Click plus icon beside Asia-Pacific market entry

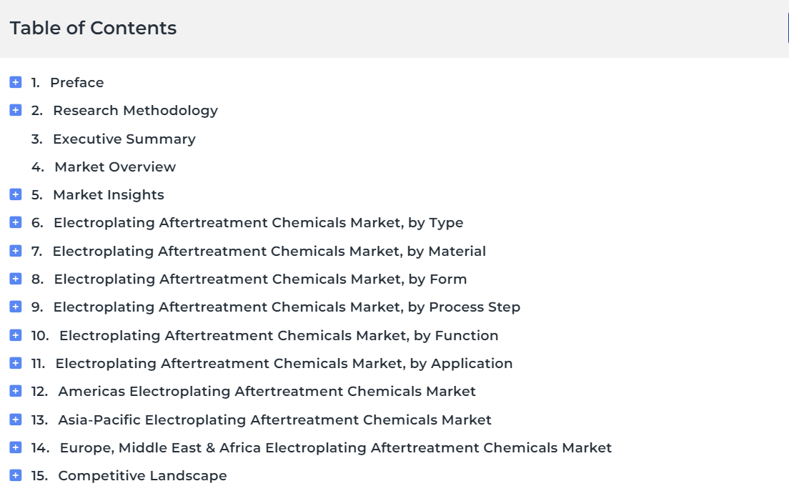[x=16, y=420]
